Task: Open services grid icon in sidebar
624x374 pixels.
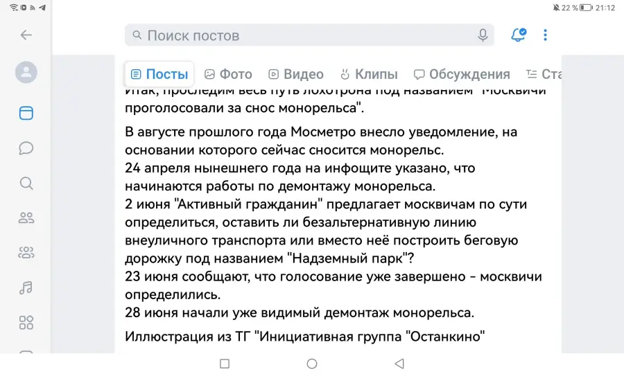Action: click(x=26, y=323)
